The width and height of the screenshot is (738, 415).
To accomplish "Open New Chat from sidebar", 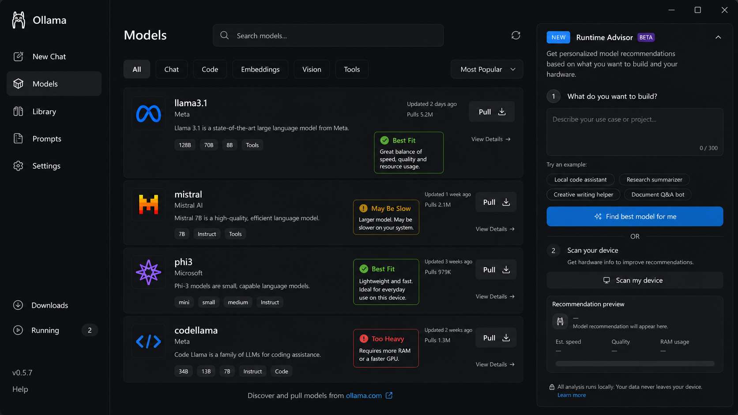I will (x=54, y=56).
